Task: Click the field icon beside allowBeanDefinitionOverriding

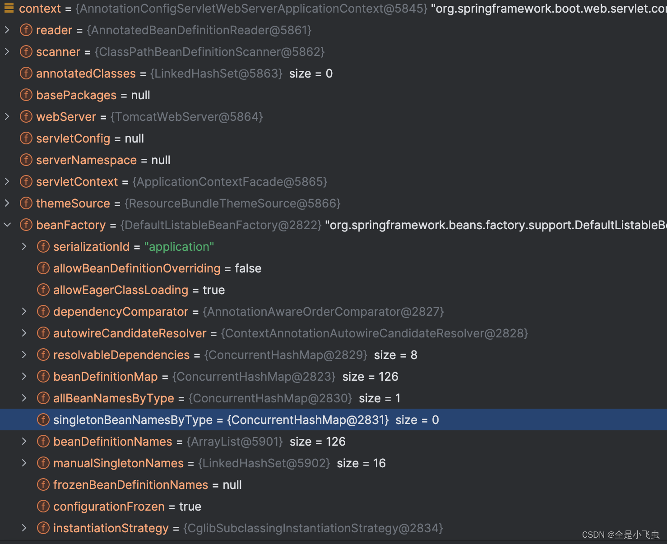Action: [x=43, y=268]
